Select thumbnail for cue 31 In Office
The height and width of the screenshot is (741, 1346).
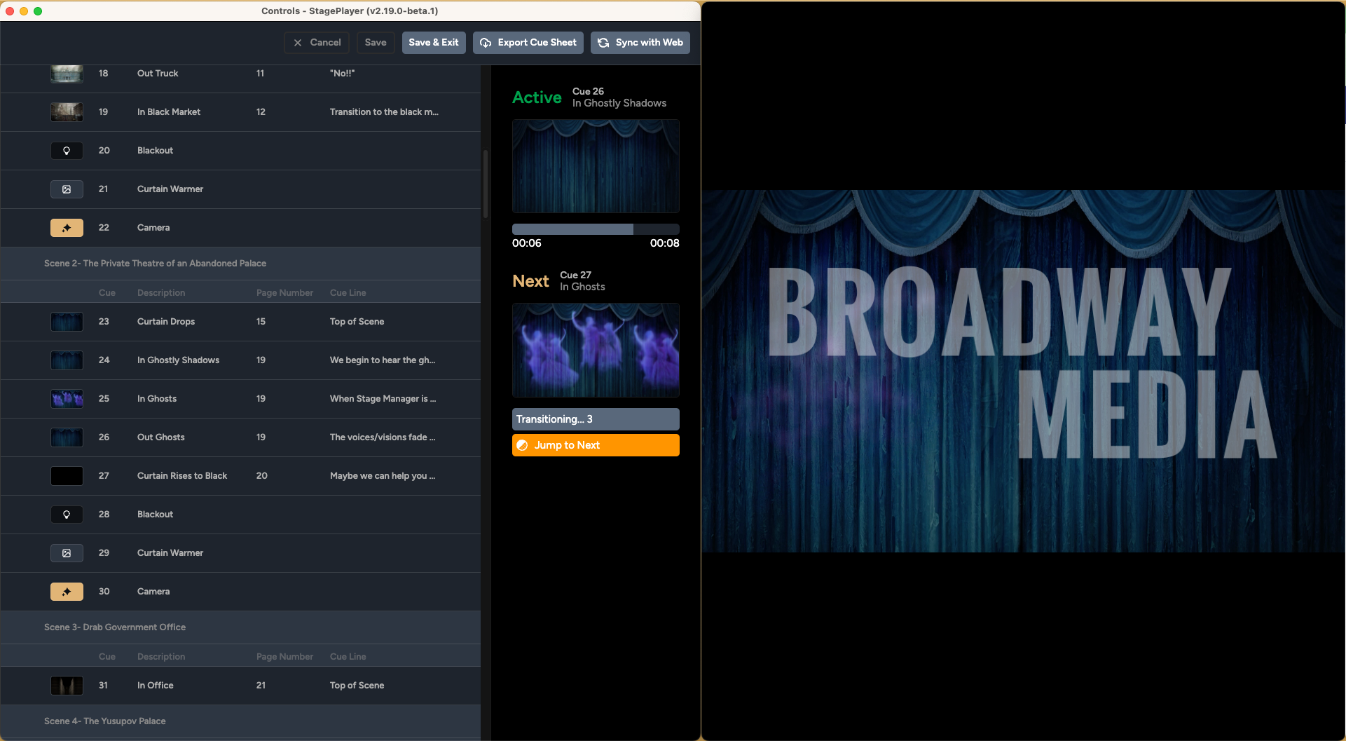coord(67,686)
